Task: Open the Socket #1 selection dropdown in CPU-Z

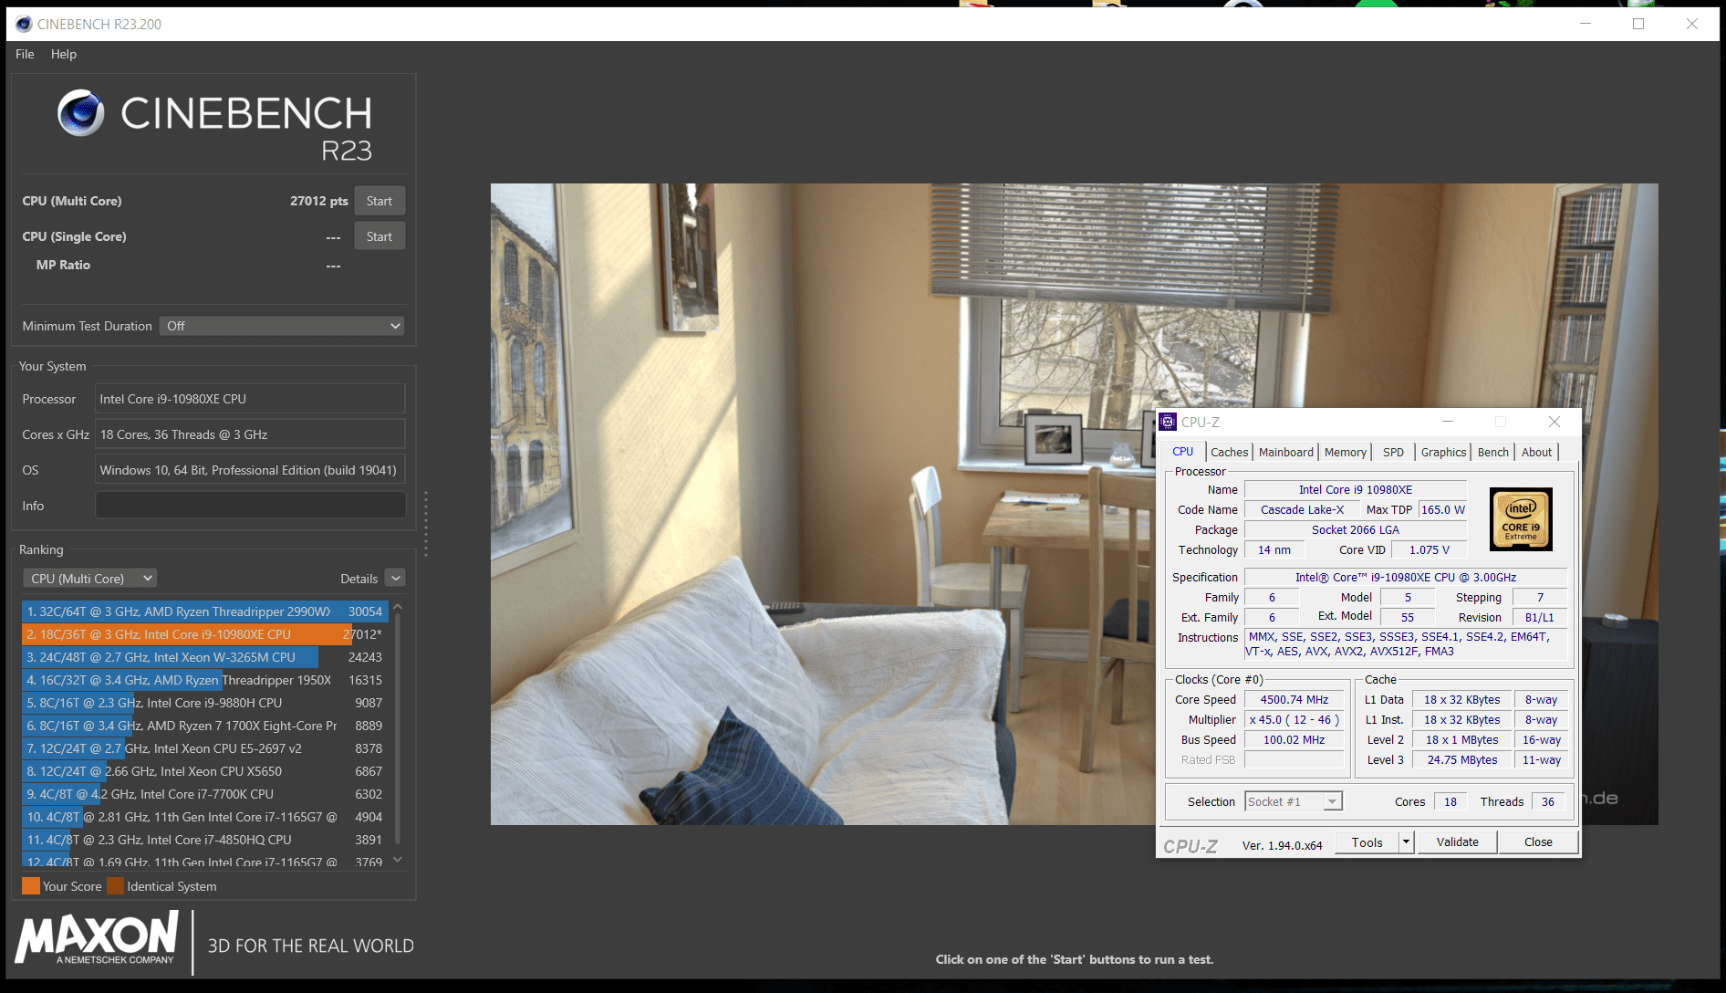Action: click(x=1293, y=801)
